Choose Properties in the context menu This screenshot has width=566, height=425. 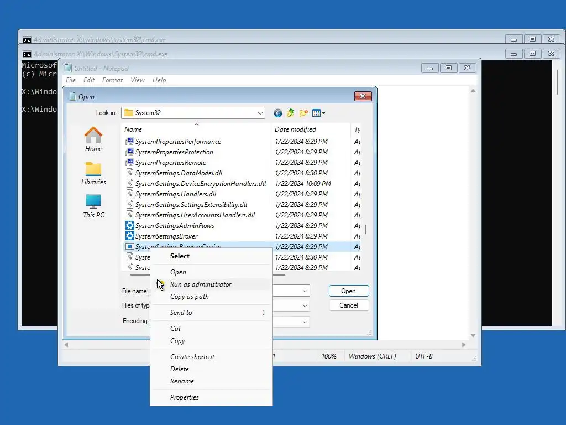[x=211, y=397]
